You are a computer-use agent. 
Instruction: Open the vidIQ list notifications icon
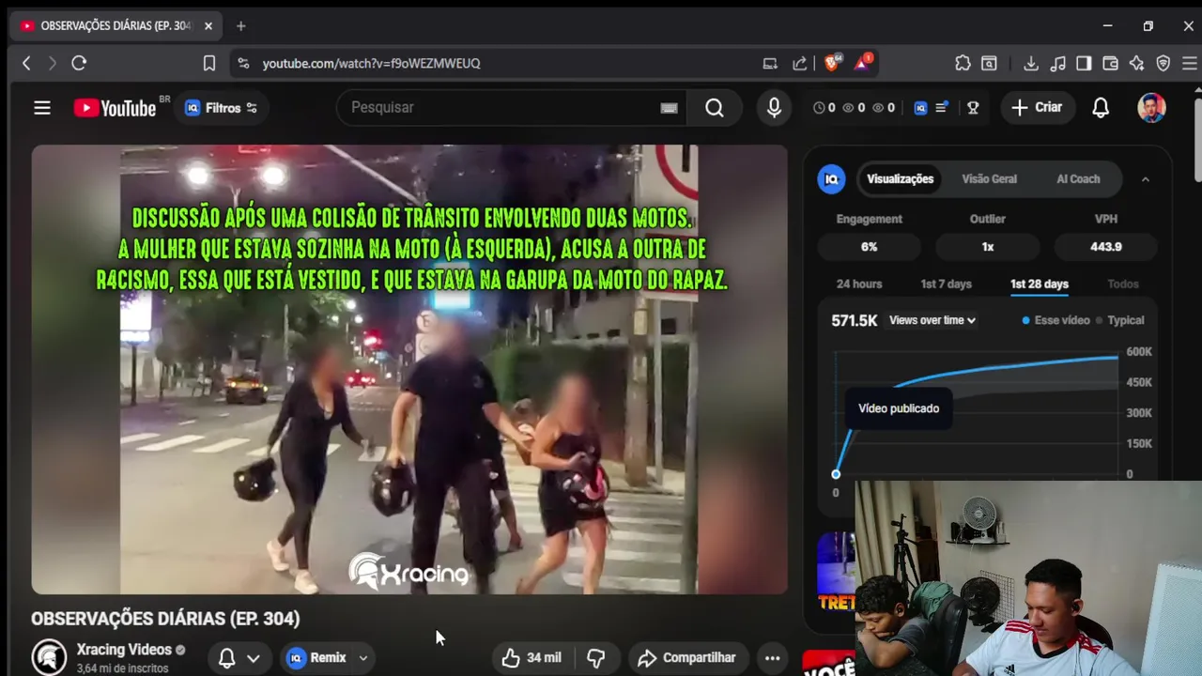pos(942,108)
